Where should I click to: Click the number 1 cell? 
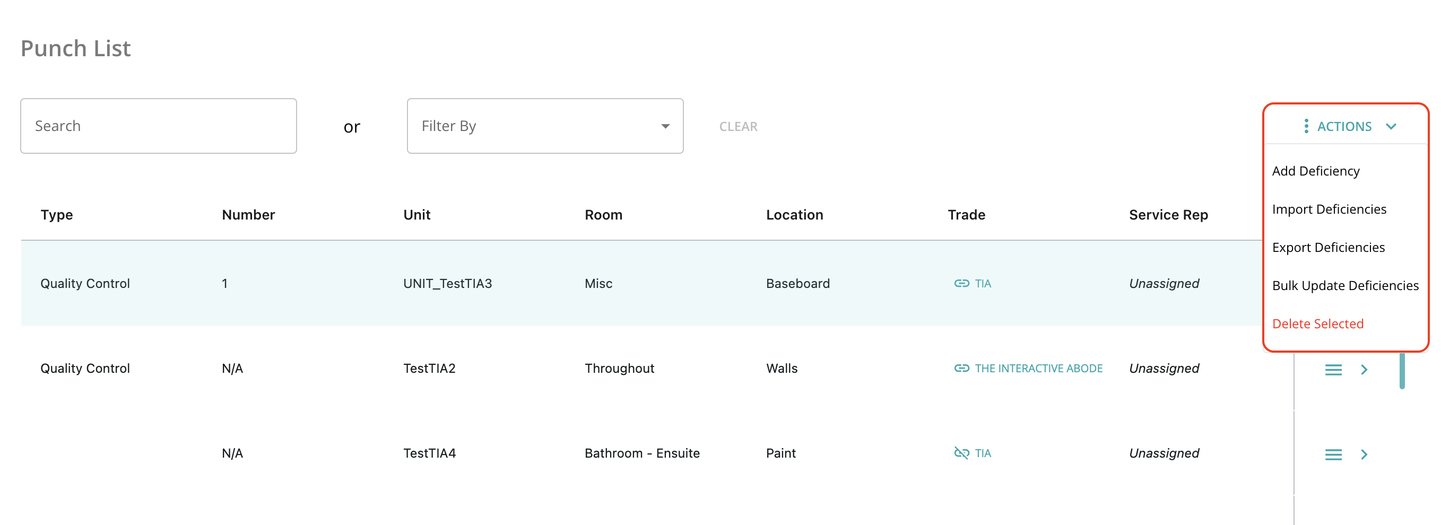click(224, 284)
